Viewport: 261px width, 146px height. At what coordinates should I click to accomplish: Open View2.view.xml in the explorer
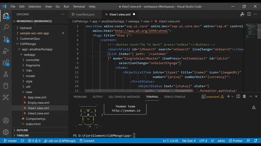(x=38, y=114)
